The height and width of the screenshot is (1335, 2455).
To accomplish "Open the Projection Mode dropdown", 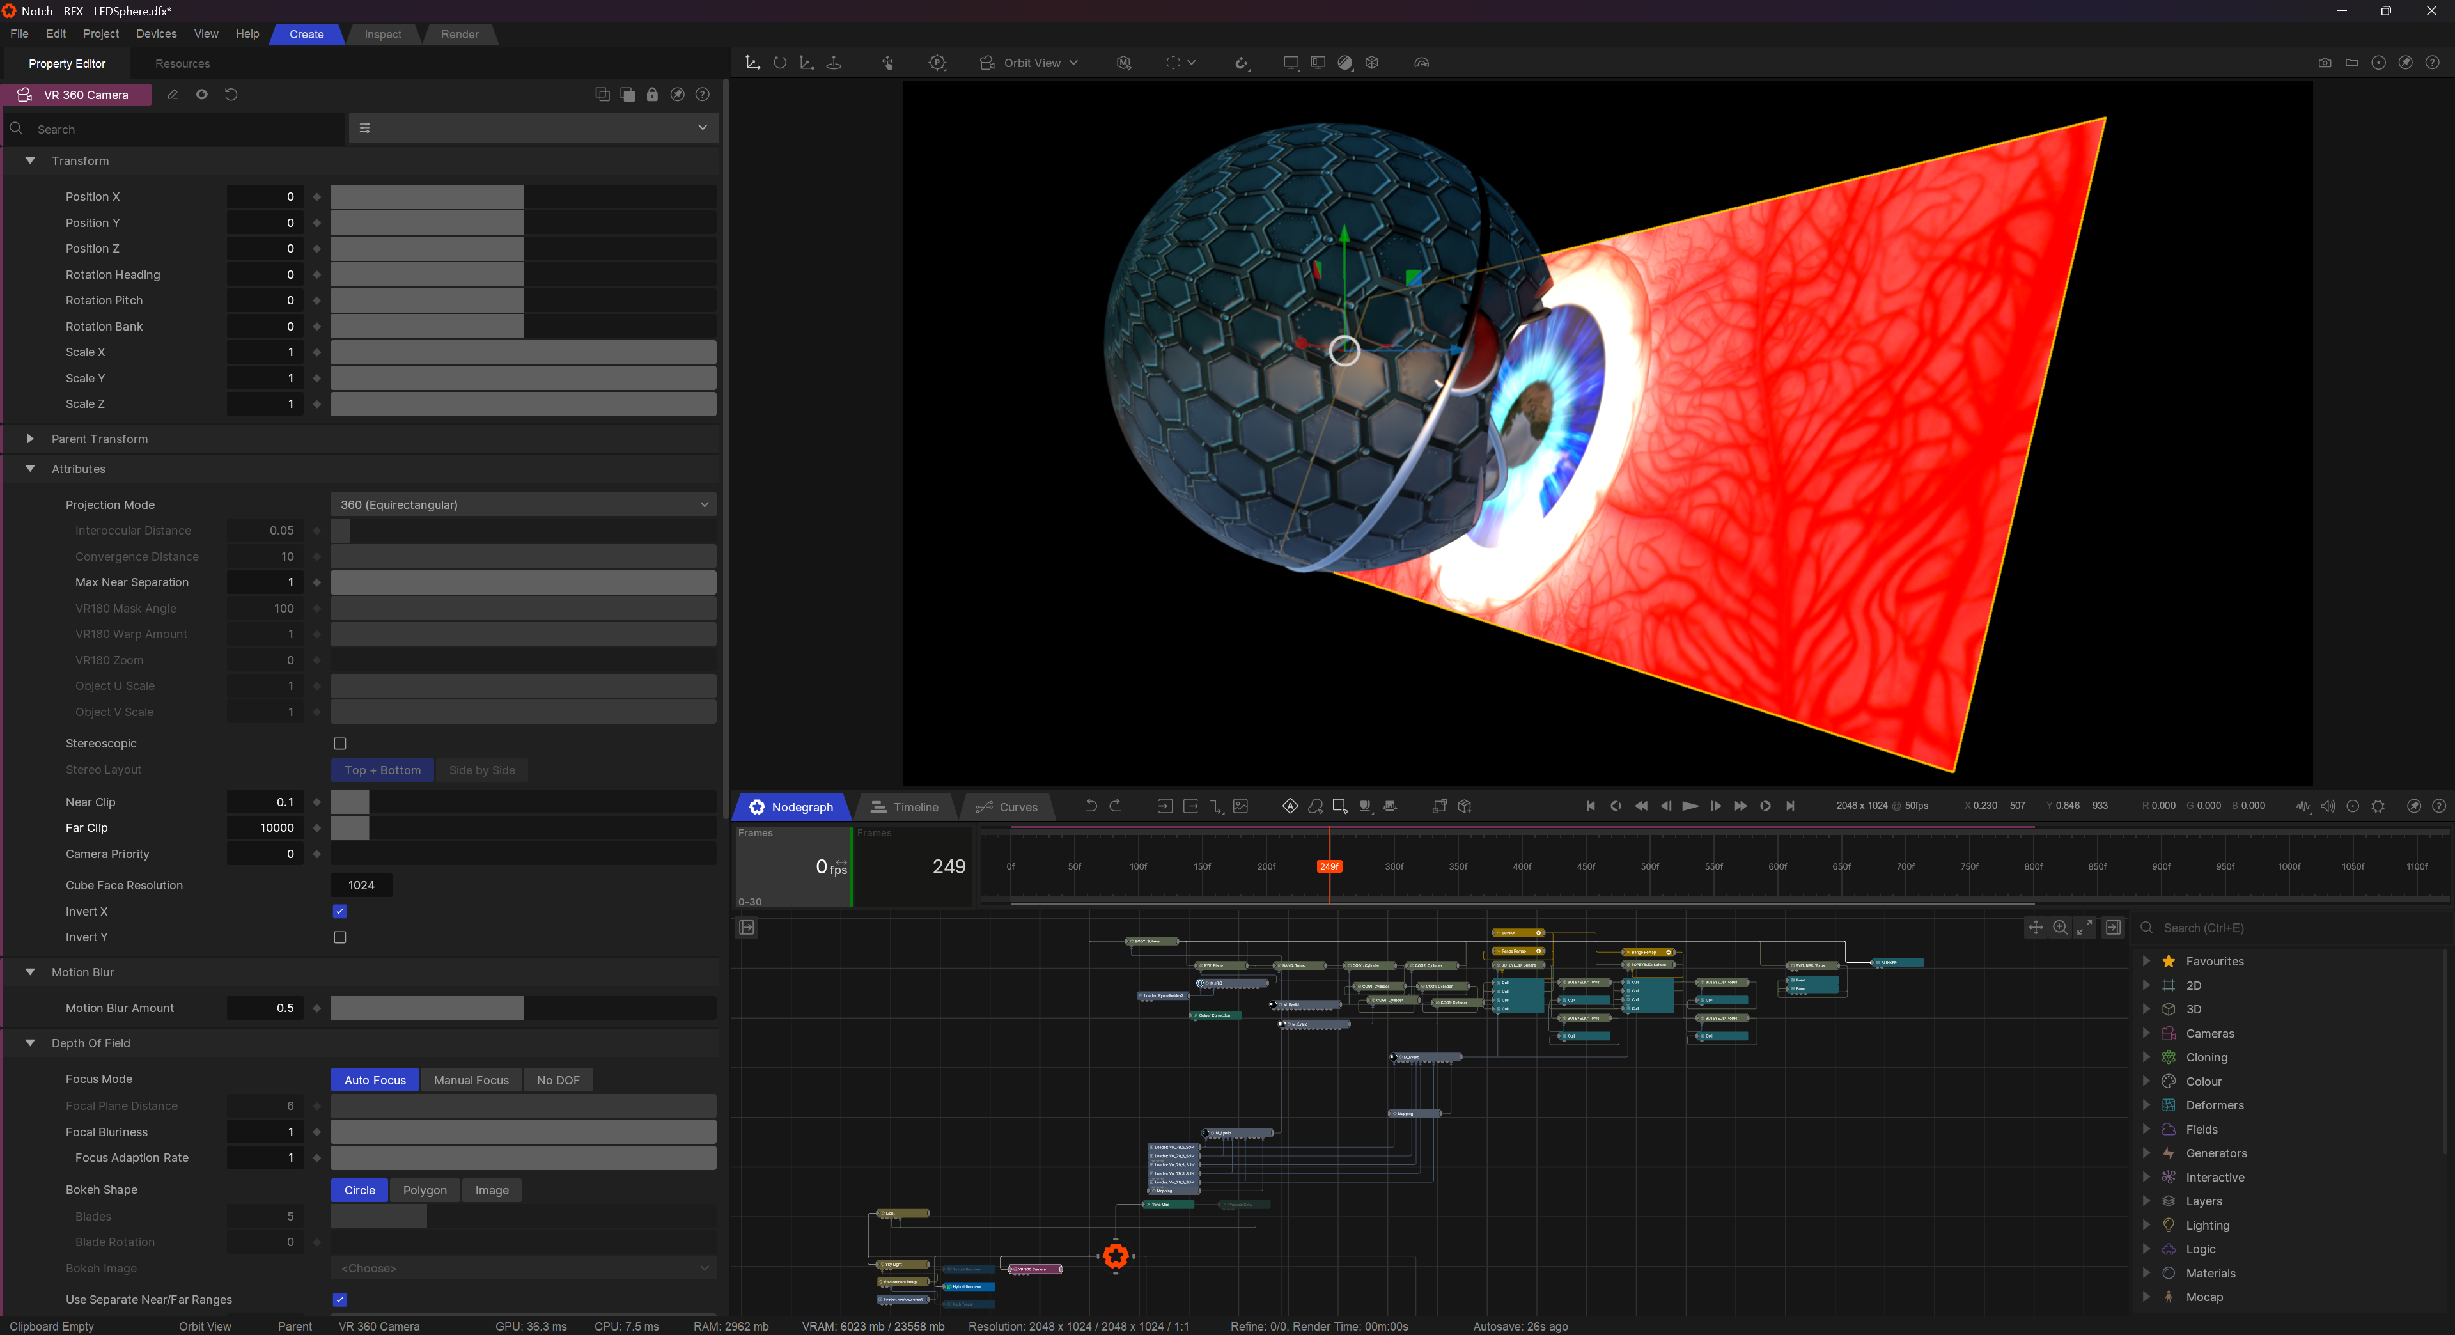I will (x=522, y=504).
